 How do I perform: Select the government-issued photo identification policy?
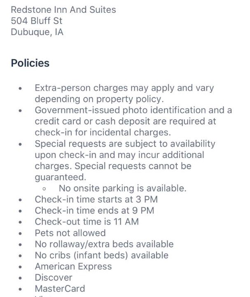point(133,121)
